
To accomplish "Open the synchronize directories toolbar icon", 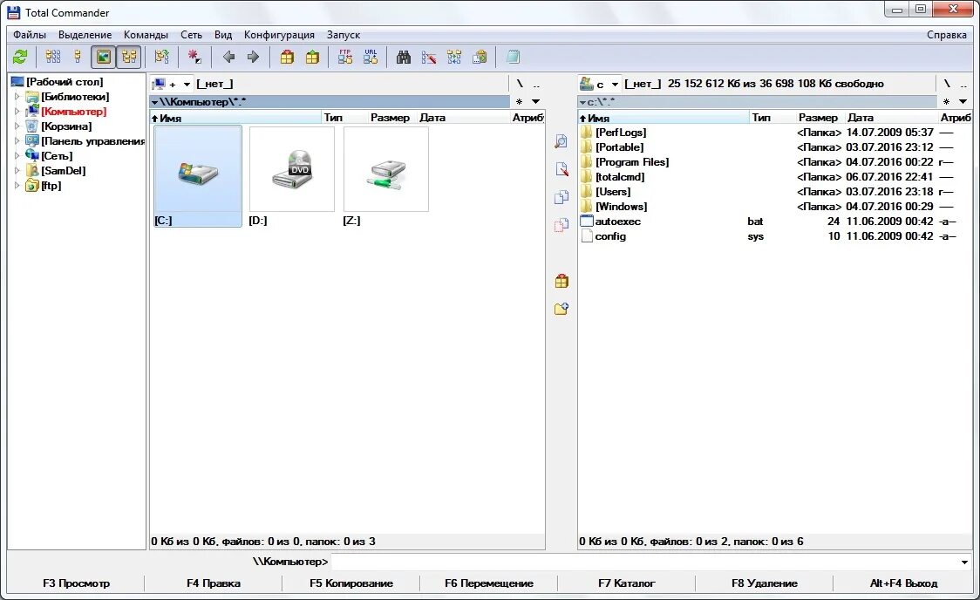I will coord(454,57).
